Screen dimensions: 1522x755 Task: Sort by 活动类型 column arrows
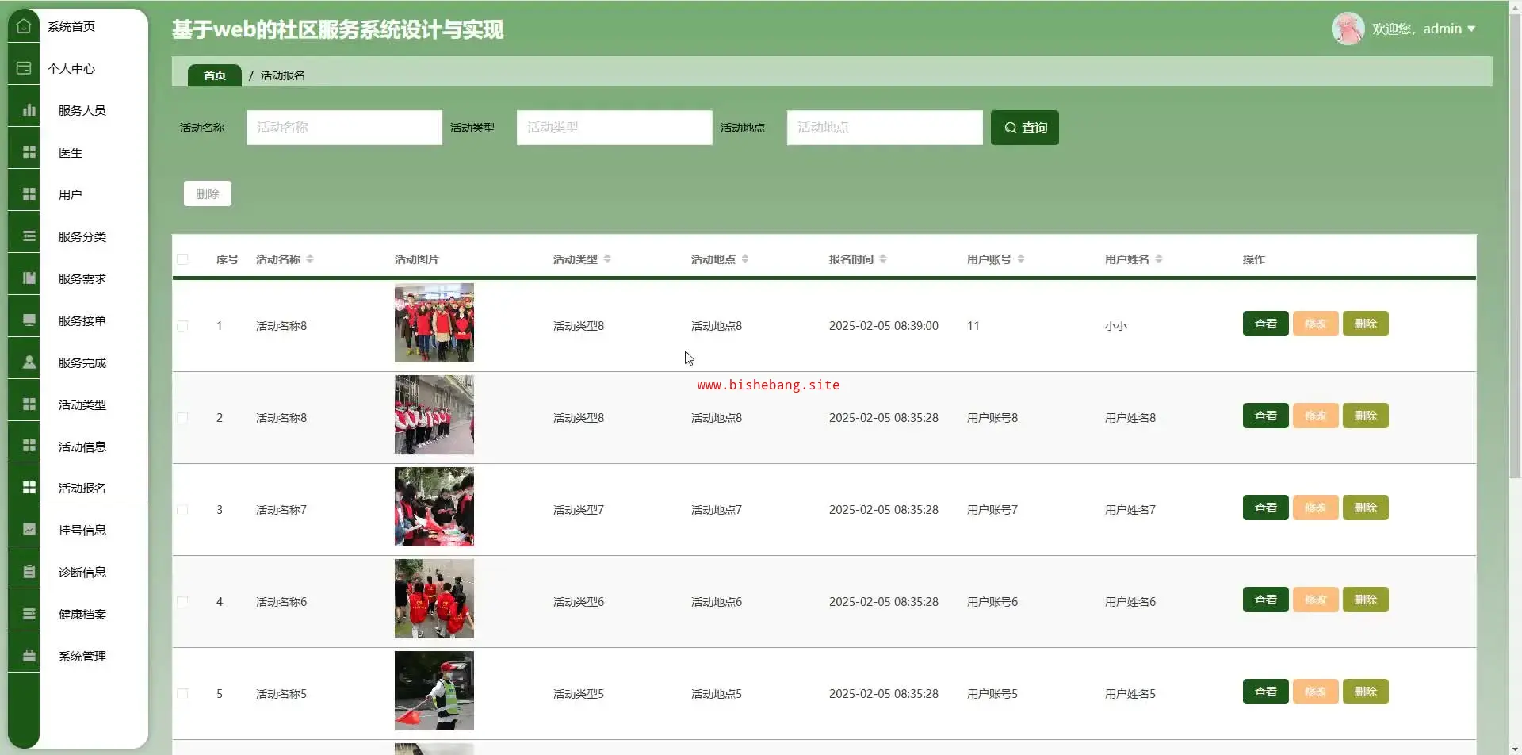tap(607, 259)
